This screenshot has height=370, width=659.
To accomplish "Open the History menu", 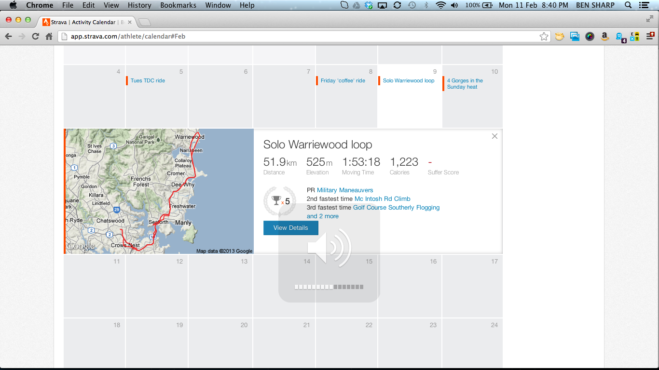I will coord(139,5).
